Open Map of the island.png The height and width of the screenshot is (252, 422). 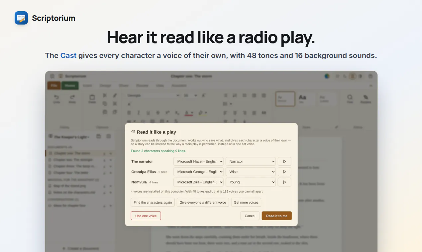pos(80,186)
